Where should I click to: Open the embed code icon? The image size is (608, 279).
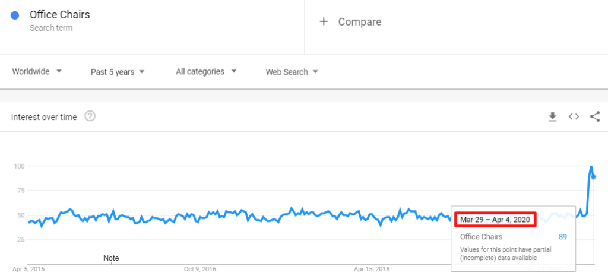click(574, 117)
